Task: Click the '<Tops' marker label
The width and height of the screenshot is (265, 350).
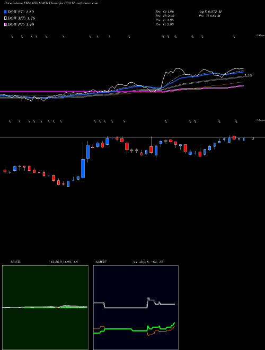Action: pyautogui.click(x=261, y=36)
